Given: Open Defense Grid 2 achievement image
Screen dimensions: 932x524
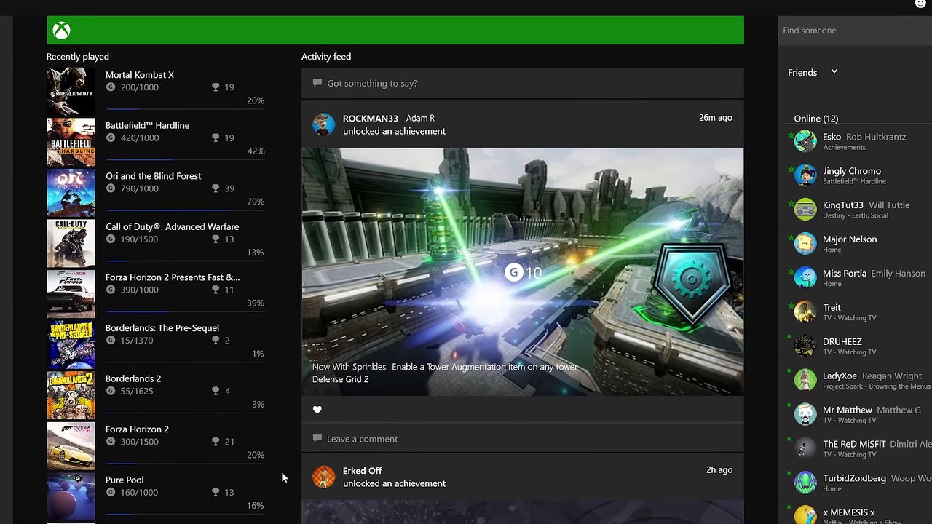Looking at the screenshot, I should click(523, 272).
